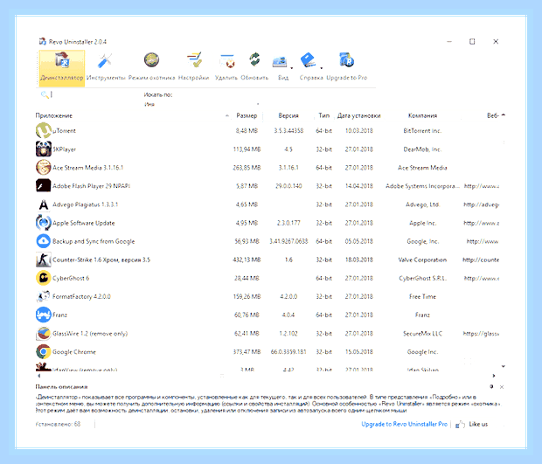Select the Backup and Sync icon
The width and height of the screenshot is (542, 464).
click(43, 241)
